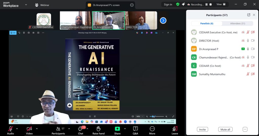259x136 pixels.
Task: Click the Raise hand icon
Action: click(98, 129)
